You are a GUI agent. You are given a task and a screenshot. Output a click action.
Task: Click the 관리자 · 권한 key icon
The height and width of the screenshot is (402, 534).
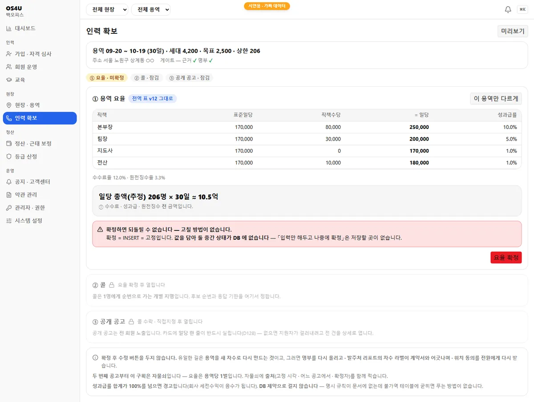(x=9, y=208)
